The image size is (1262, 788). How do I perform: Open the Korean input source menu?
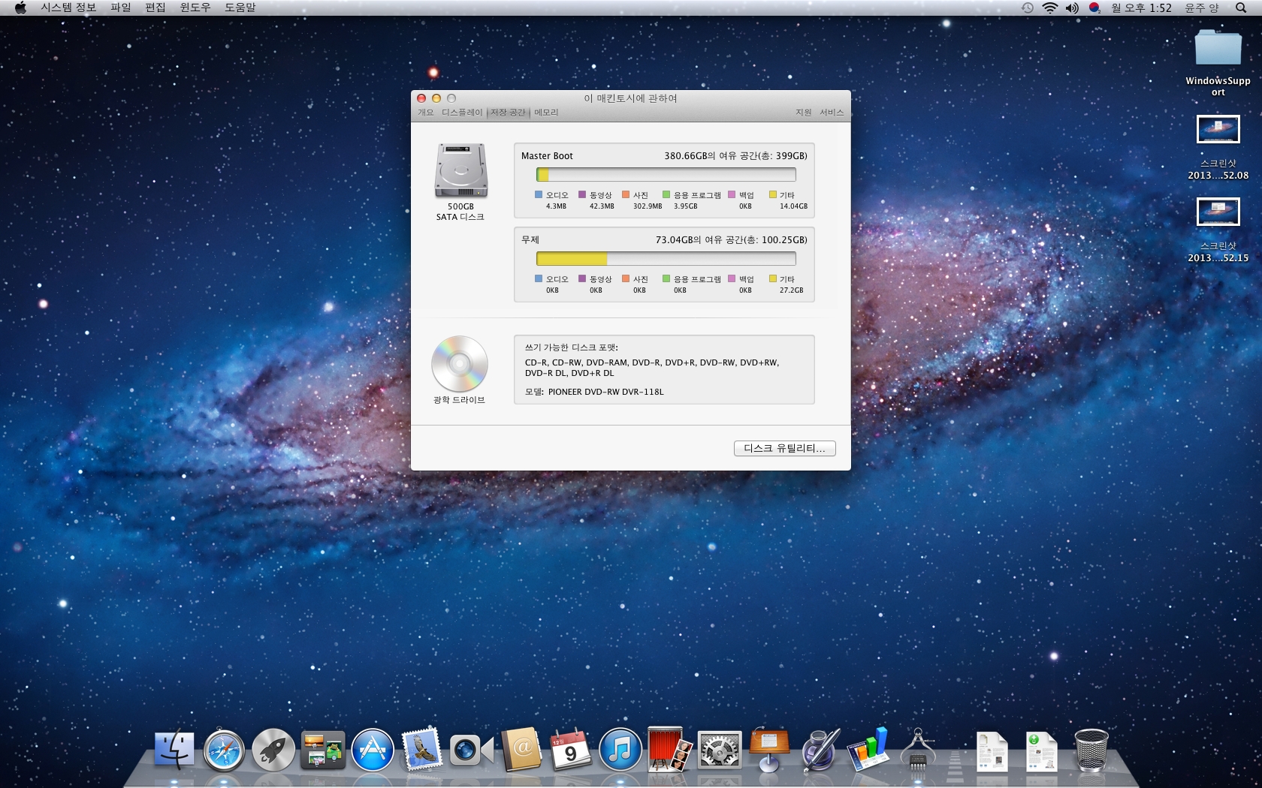click(x=1094, y=8)
